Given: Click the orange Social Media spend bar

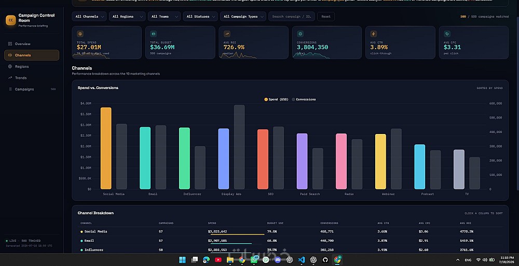Looking at the screenshot, I should [x=106, y=148].
